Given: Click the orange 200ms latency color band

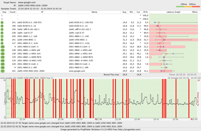Looking at the screenshot, I should click(x=188, y=7).
